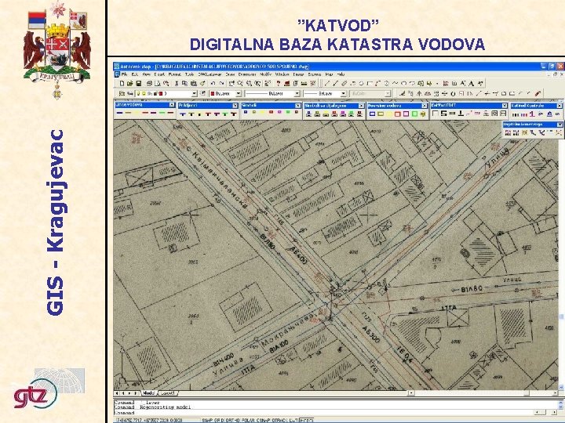565x423 pixels.
Task: Click the Paste clipboard icon
Action: point(194,84)
